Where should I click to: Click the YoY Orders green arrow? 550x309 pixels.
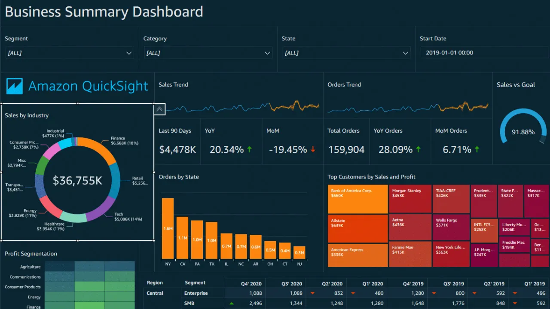[419, 149]
